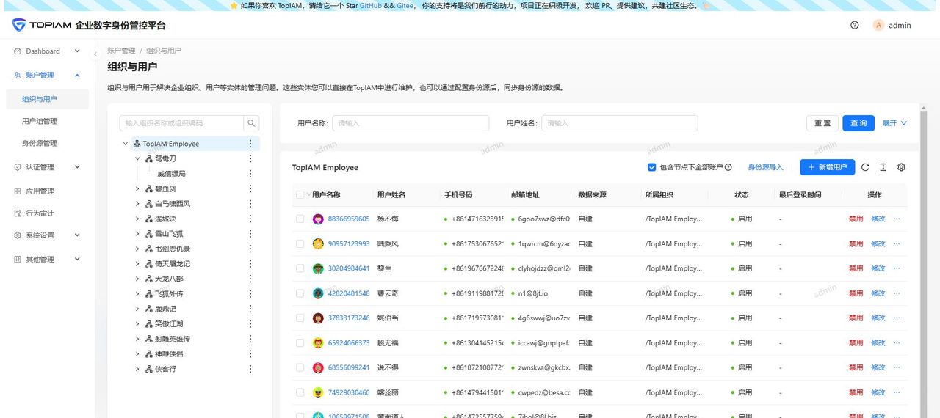The image size is (940, 418).
Task: Open the help question mark icon
Action: pos(855,25)
